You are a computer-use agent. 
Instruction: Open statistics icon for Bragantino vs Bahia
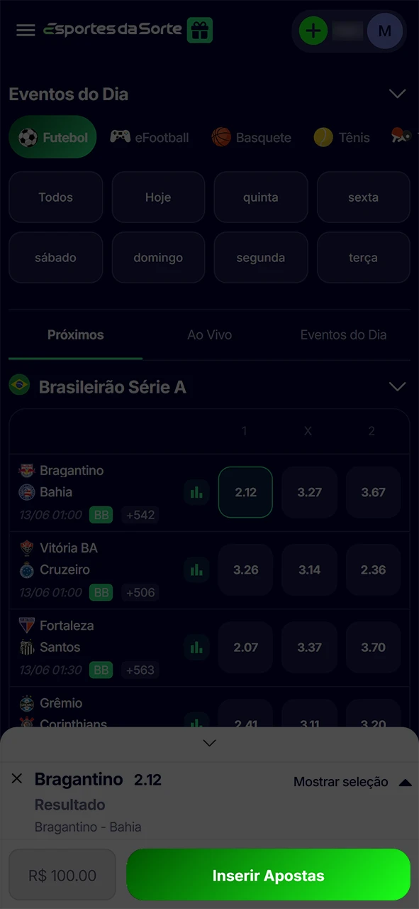(x=196, y=492)
